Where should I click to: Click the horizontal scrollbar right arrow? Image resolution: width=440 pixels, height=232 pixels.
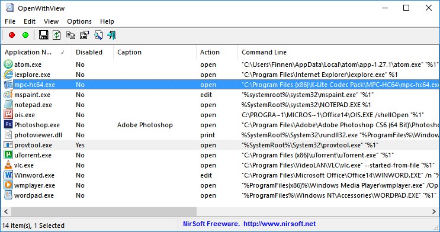click(434, 211)
